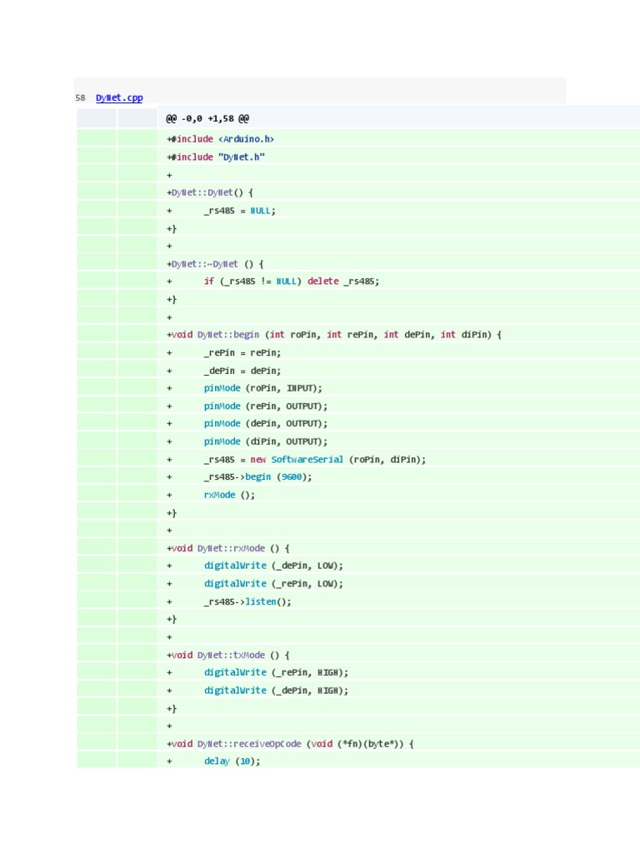Select the digitalWrite (_dePin, LOW) line
640x853 pixels.
click(273, 566)
